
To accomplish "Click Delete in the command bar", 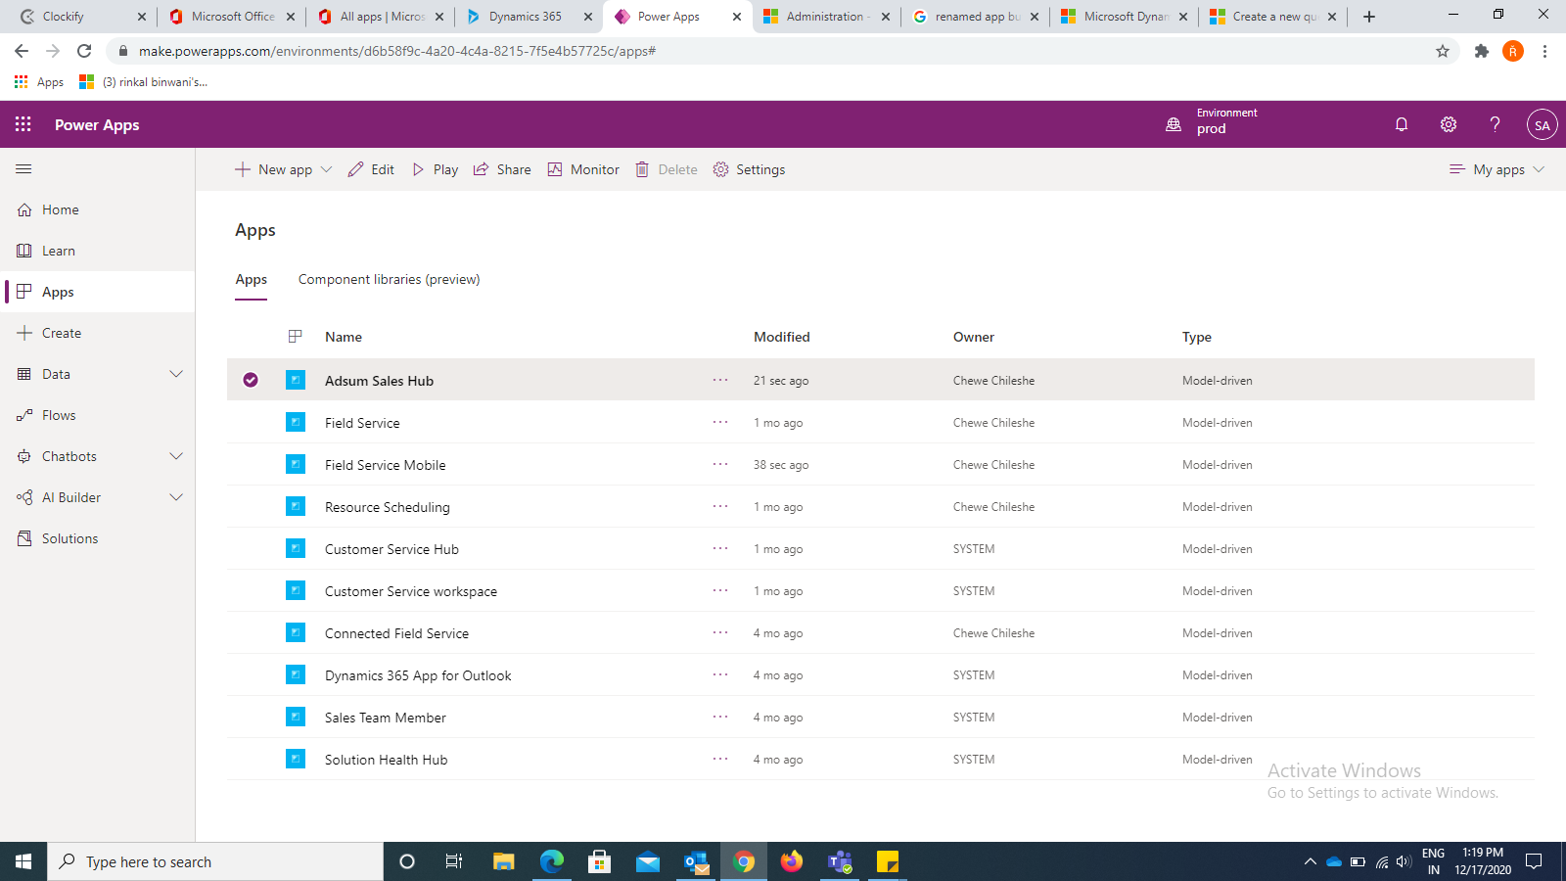I will pyautogui.click(x=667, y=169).
